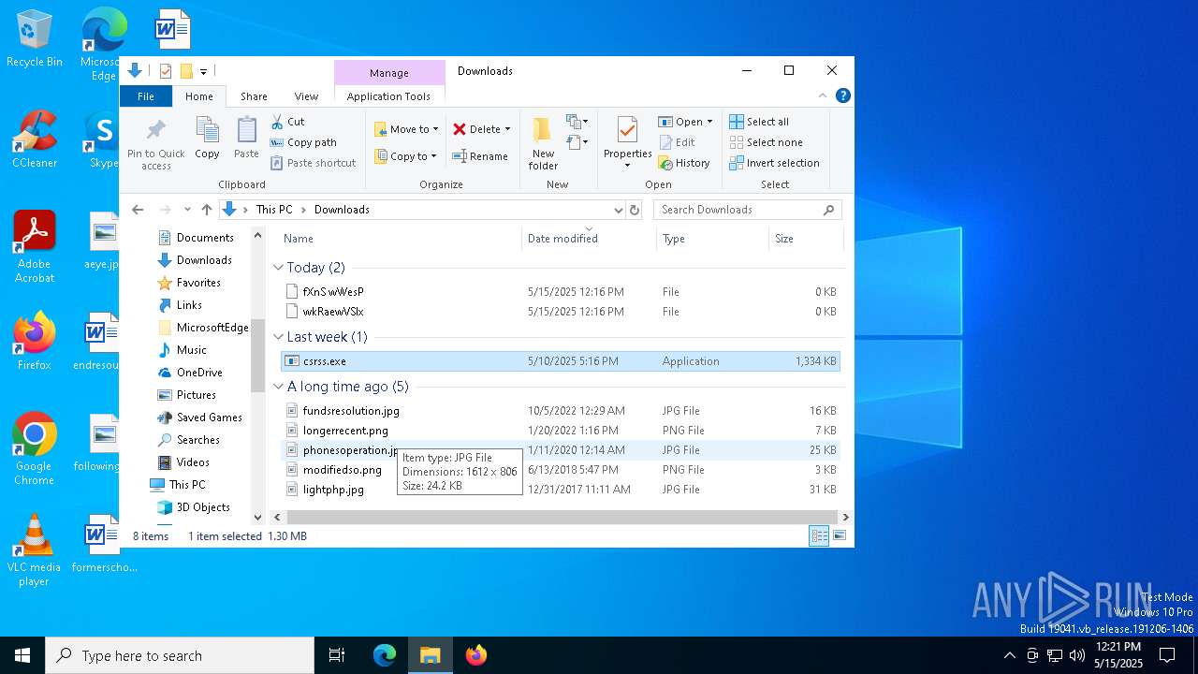Image resolution: width=1198 pixels, height=674 pixels.
Task: Create a New folder
Action: click(x=543, y=143)
